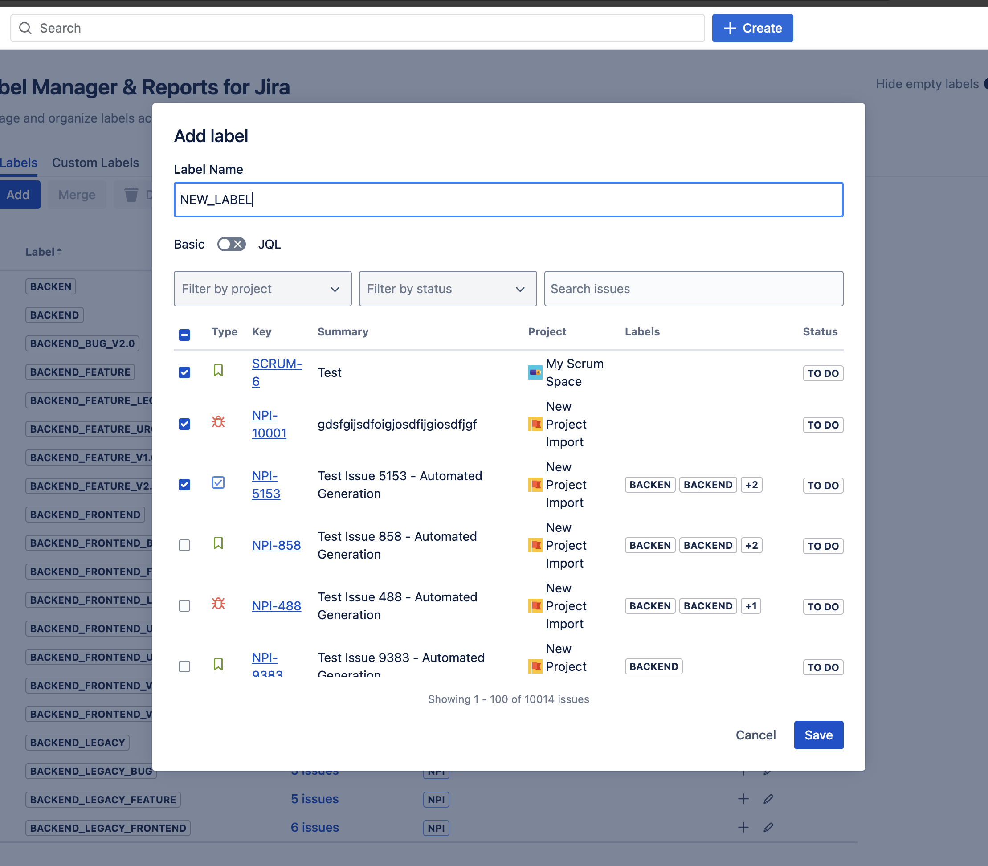Click the task type icon for NPI-5153

pyautogui.click(x=218, y=482)
